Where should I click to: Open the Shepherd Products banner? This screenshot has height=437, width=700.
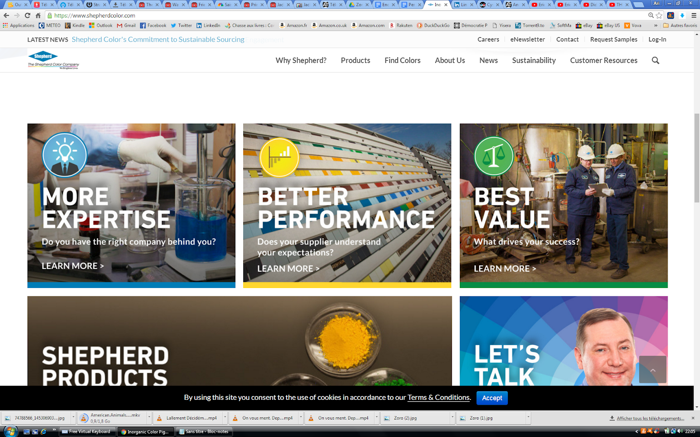pos(240,341)
